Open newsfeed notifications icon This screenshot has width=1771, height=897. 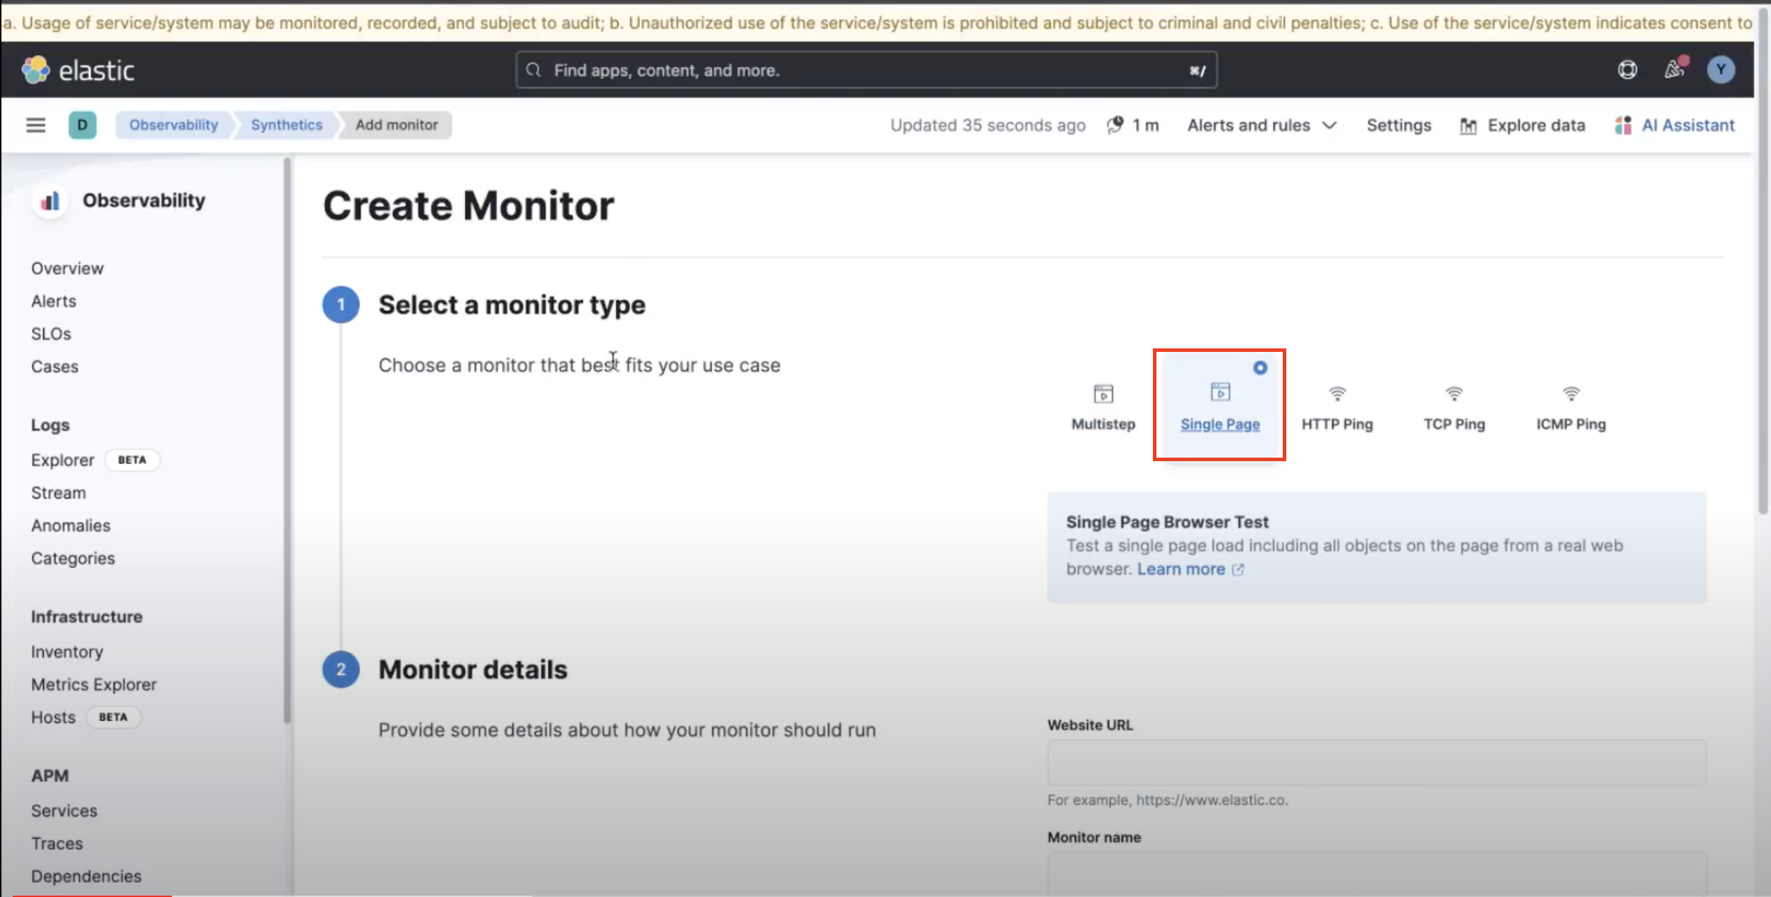click(x=1674, y=69)
